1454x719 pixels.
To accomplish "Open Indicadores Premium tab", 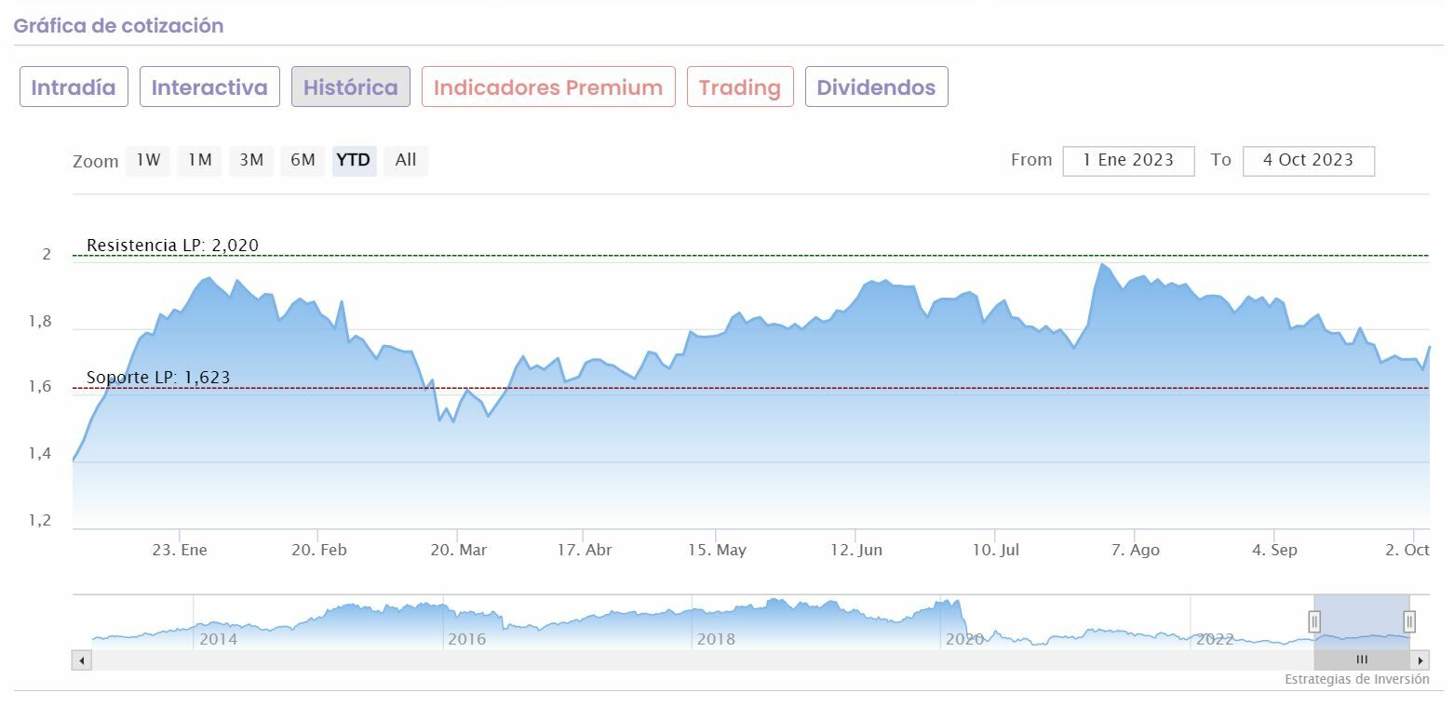I will (x=548, y=87).
